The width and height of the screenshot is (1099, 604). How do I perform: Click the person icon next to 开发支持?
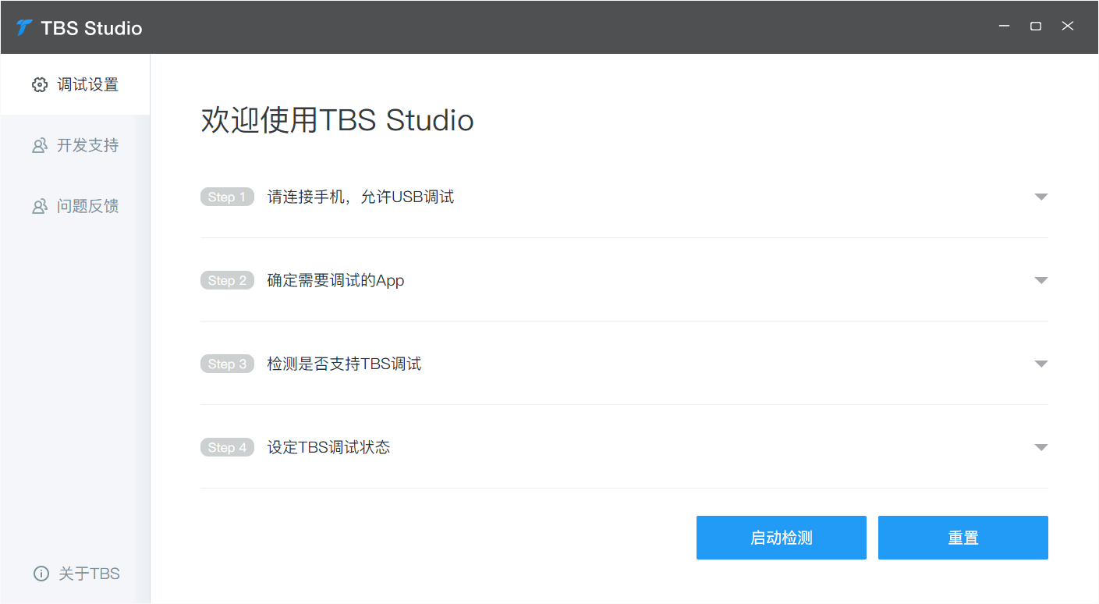[x=40, y=145]
